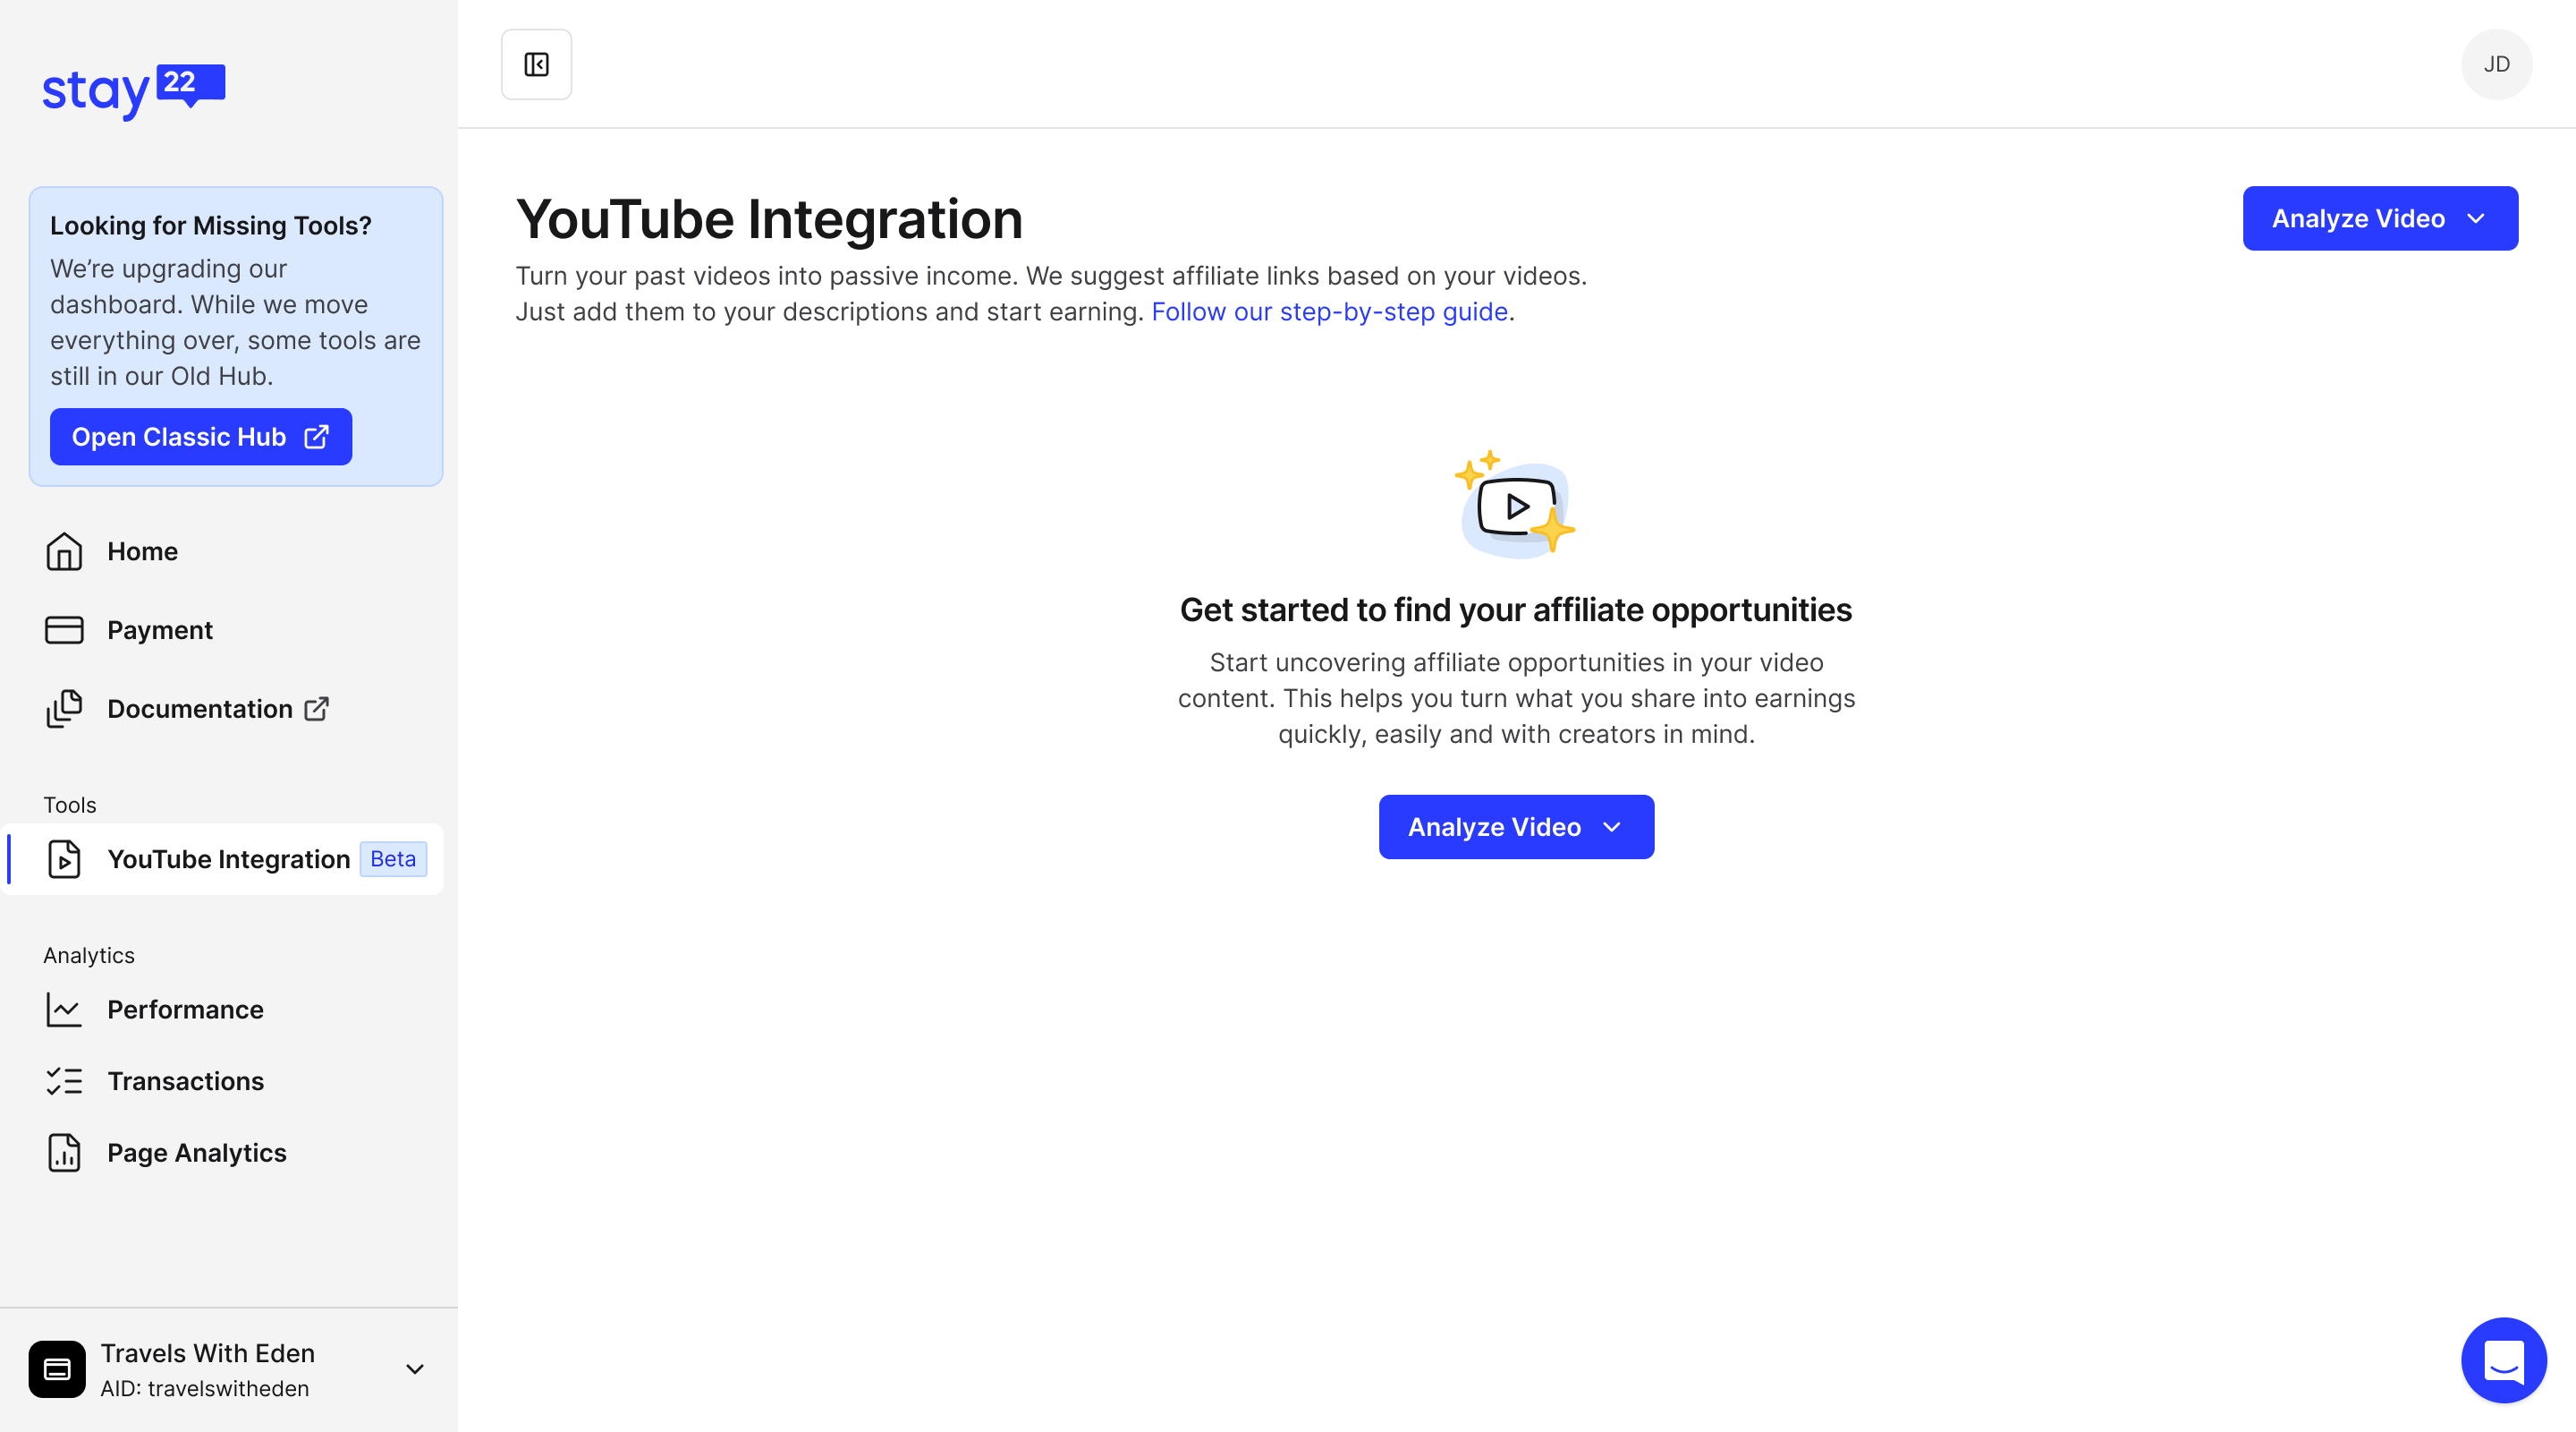Open the top-right Analyze Video dropdown
Viewport: 2576px width, 1432px height.
pyautogui.click(x=2379, y=218)
